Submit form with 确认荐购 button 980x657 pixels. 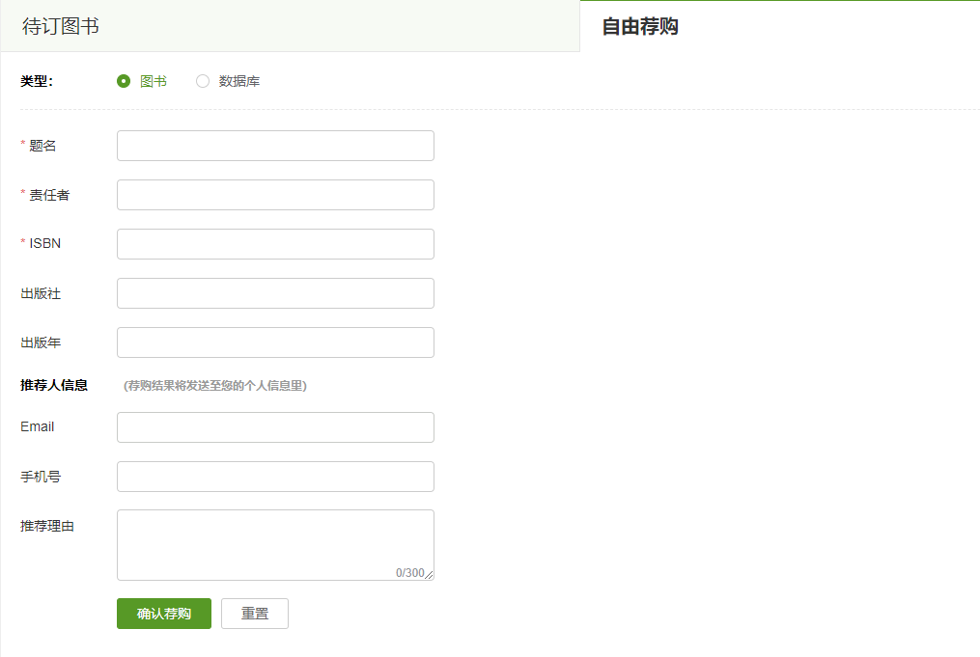pos(164,614)
